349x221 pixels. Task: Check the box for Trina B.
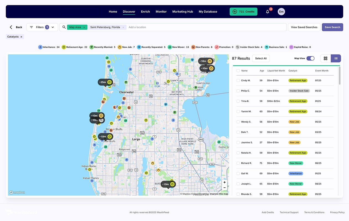coord(238,101)
